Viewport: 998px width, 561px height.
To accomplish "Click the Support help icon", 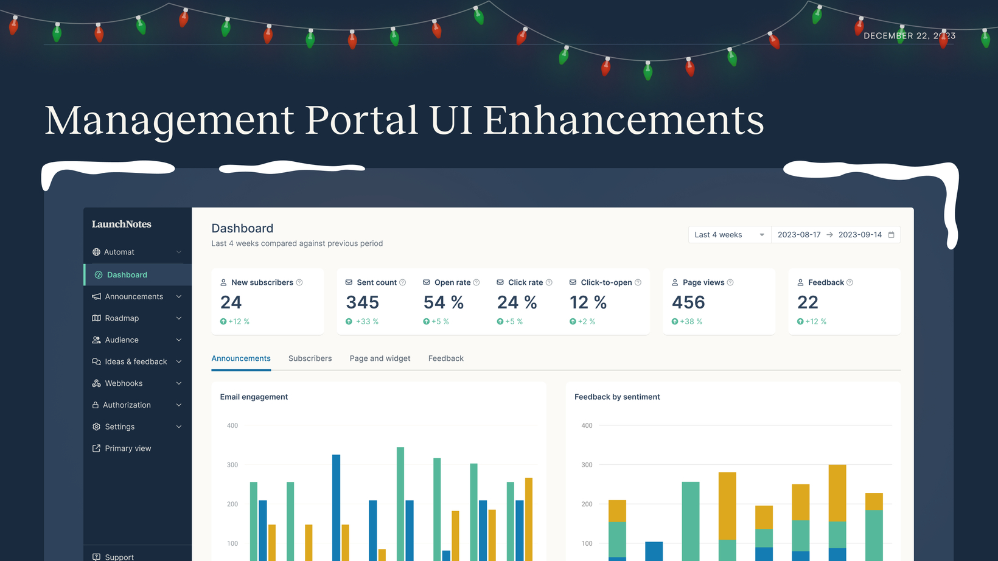I will tap(96, 557).
